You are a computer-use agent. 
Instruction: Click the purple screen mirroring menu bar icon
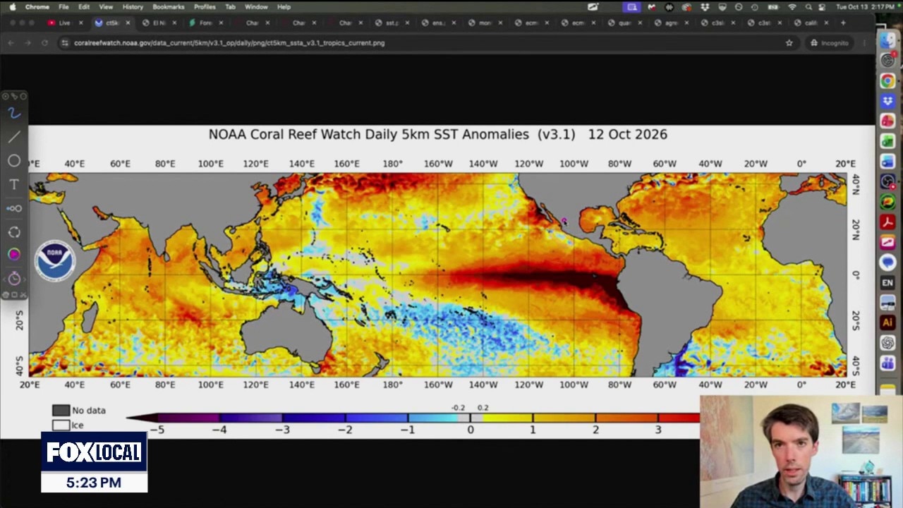(631, 7)
